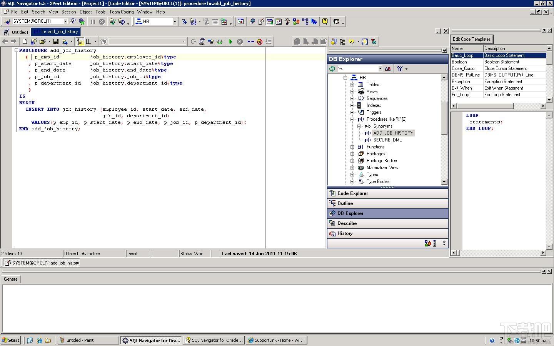Collapse the PROCEDURE code fold marker
Screen dimensions: 554x346
[x=16, y=50]
